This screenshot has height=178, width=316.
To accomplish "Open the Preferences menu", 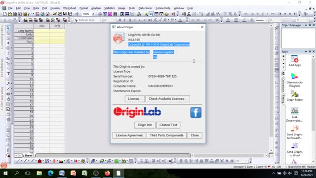I will [x=145, y=8].
